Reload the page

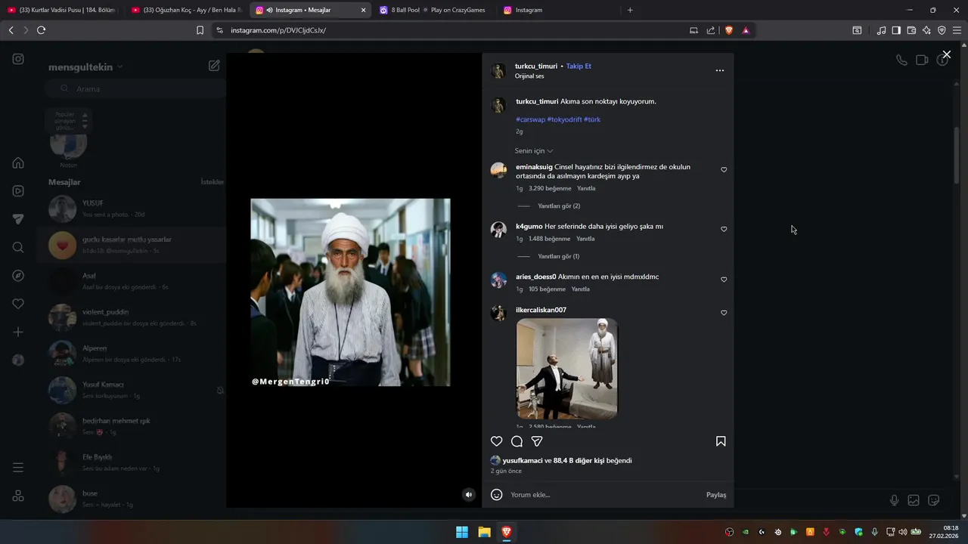[41, 30]
